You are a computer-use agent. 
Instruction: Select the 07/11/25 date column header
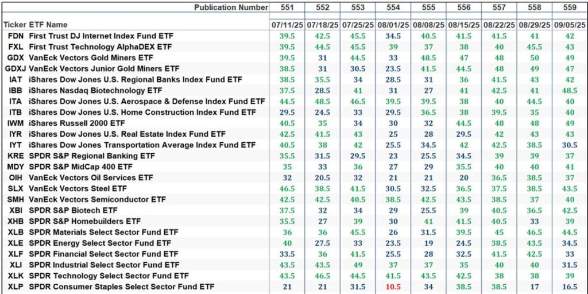coord(287,25)
